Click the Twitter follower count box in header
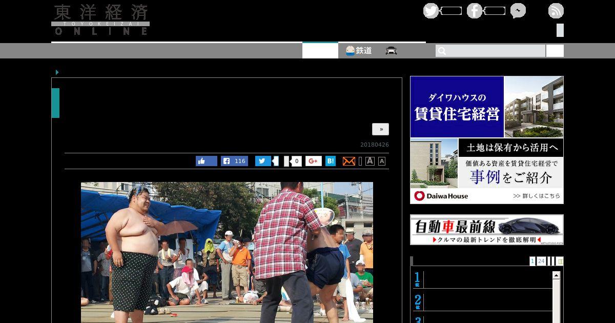Viewport: 615px width, 323px height. point(452,11)
